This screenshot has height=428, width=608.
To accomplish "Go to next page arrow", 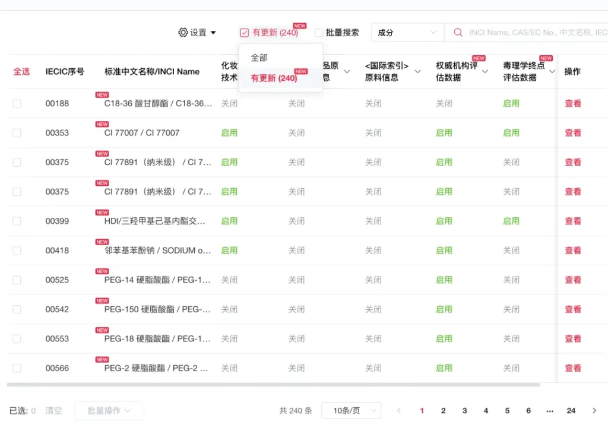I will point(594,411).
